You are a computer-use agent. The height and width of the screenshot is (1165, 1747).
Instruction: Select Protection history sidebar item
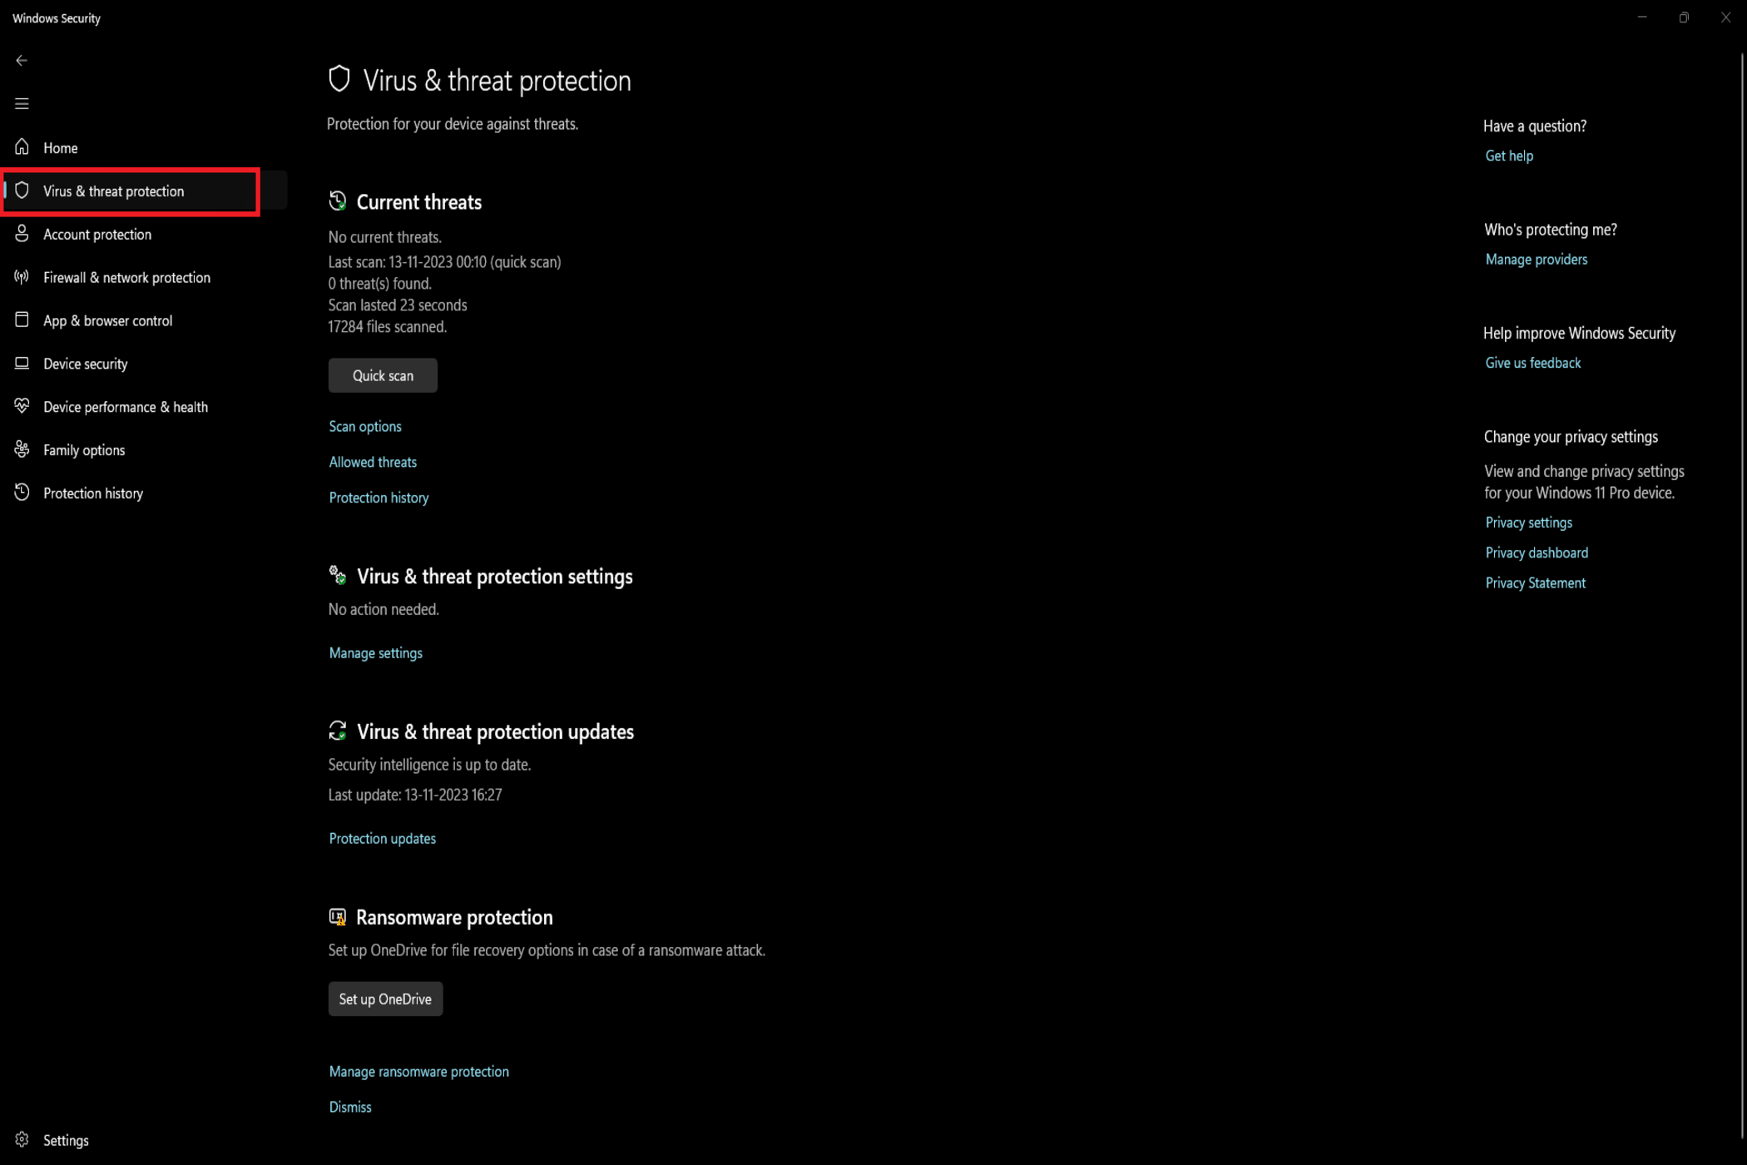(x=92, y=493)
